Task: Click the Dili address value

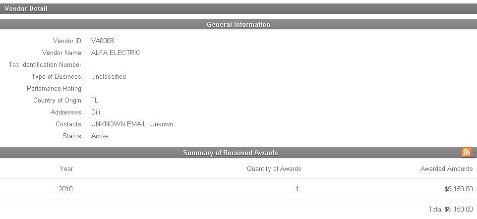Action: coord(96,112)
